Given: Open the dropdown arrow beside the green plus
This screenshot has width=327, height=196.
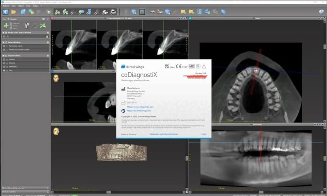Looking at the screenshot, I should click(x=11, y=26).
